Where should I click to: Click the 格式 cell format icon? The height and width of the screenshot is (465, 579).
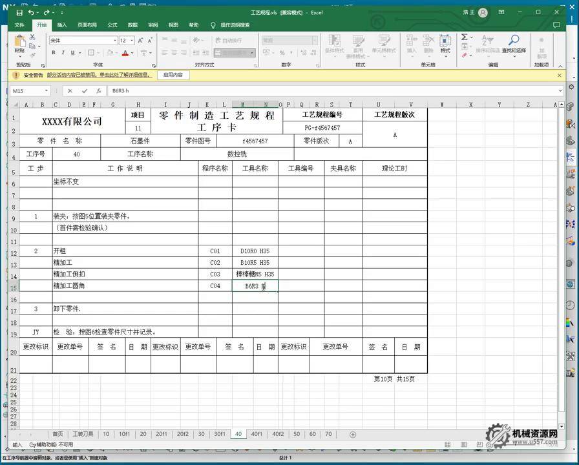click(445, 43)
